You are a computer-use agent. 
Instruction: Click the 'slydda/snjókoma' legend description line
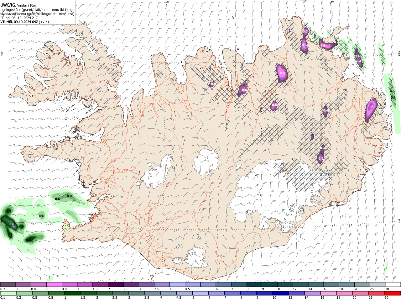[x=37, y=14]
